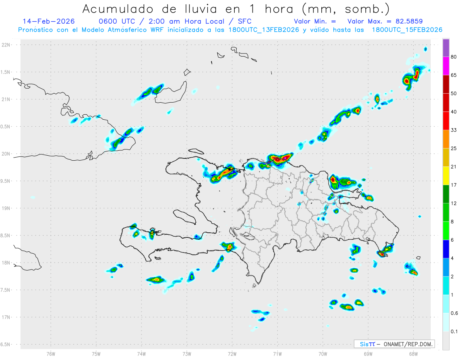Click the orange 25–33 mm color scale segment
The width and height of the screenshot is (464, 359).
pos(446,139)
